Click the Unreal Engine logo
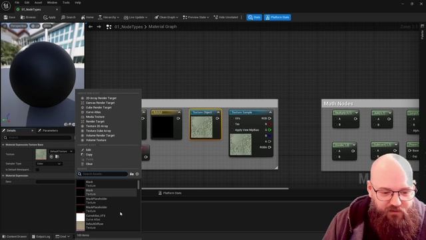The width and height of the screenshot is (426, 240). pyautogui.click(x=6, y=6)
